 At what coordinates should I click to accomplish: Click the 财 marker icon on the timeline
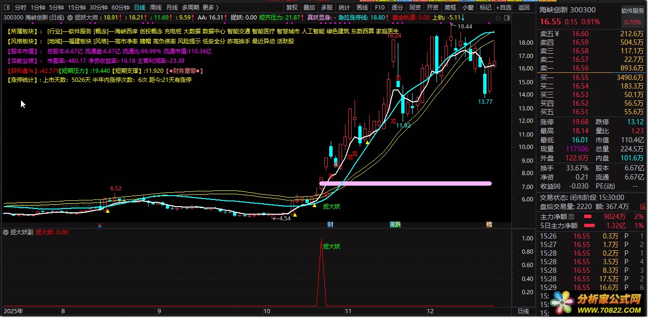click(330, 225)
